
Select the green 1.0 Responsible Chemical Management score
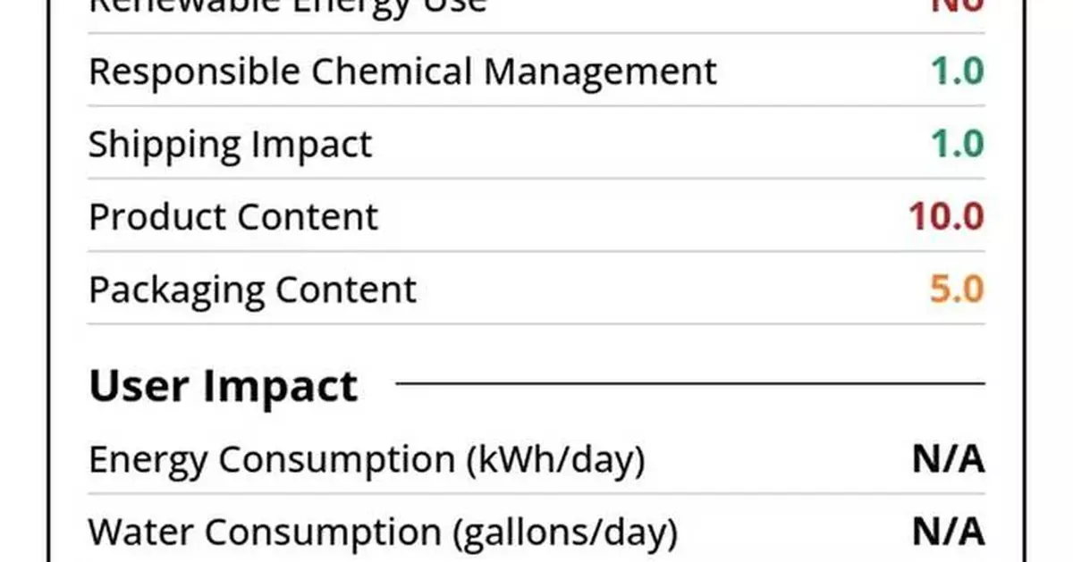point(957,71)
